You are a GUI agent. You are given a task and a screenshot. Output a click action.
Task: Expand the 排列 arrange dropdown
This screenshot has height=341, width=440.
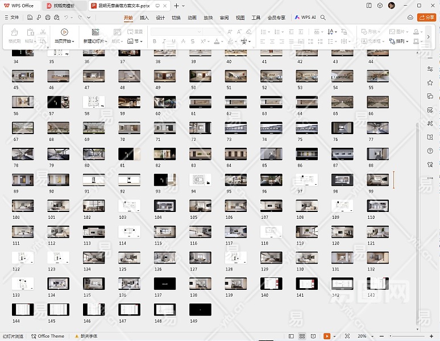coord(401,41)
